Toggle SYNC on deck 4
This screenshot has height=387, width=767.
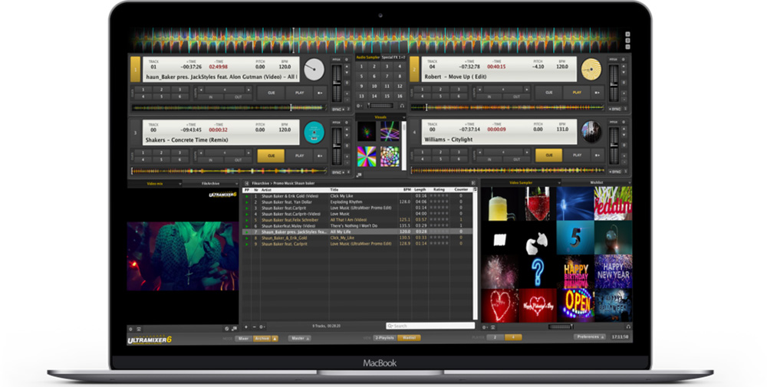point(615,172)
